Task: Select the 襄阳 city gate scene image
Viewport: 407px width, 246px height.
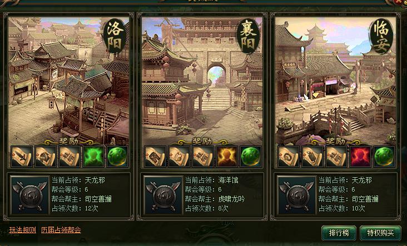Action: click(x=202, y=81)
